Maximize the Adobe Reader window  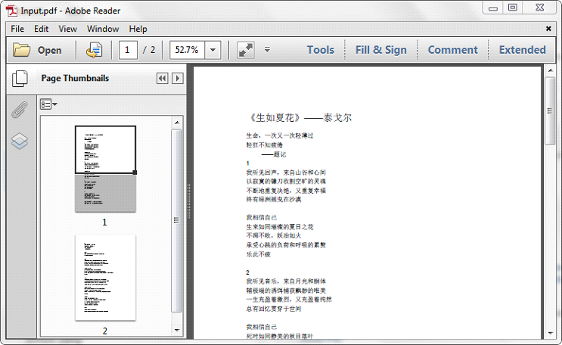pyautogui.click(x=513, y=8)
